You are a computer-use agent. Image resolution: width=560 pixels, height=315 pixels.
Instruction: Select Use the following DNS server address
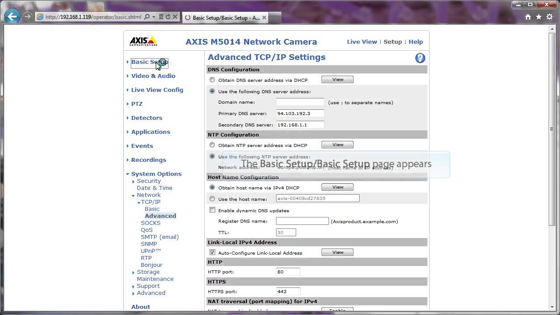pos(212,91)
